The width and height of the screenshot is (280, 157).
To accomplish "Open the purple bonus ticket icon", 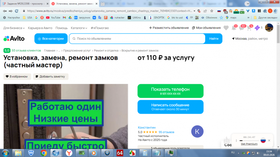I will 257,28.
